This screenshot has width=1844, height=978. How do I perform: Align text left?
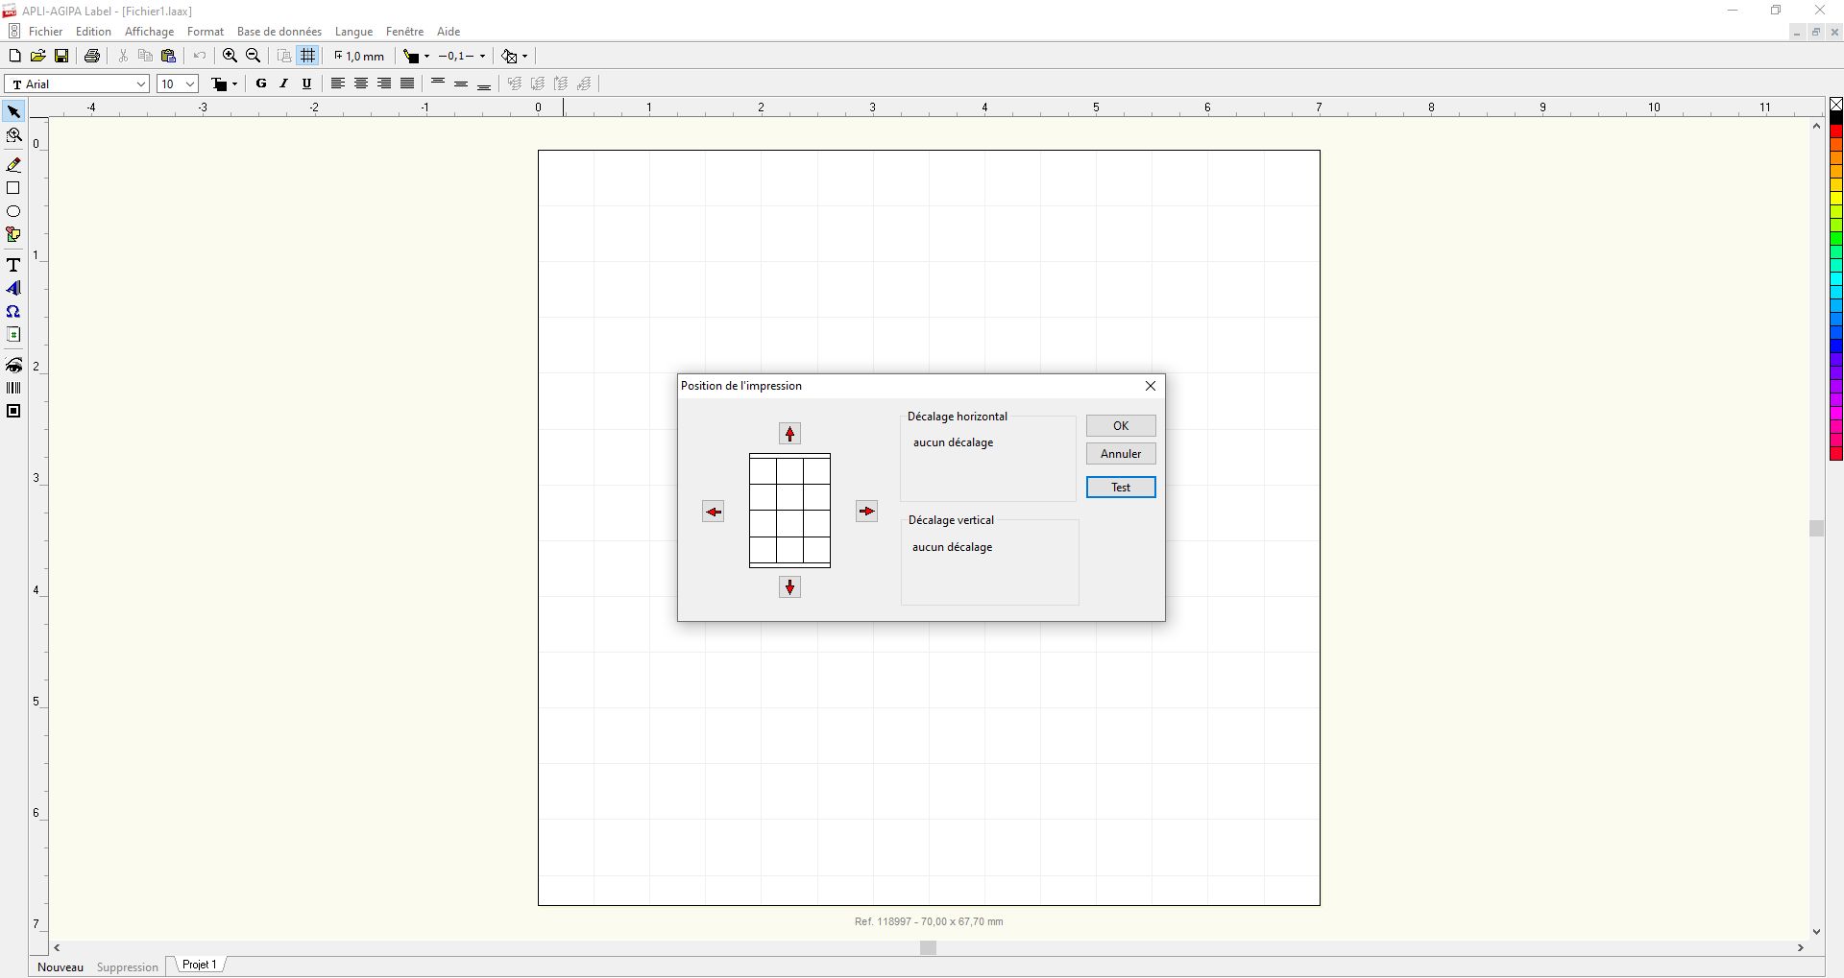[x=338, y=83]
